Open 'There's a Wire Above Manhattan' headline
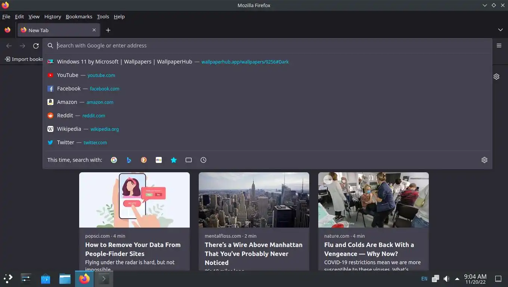 pyautogui.click(x=254, y=254)
